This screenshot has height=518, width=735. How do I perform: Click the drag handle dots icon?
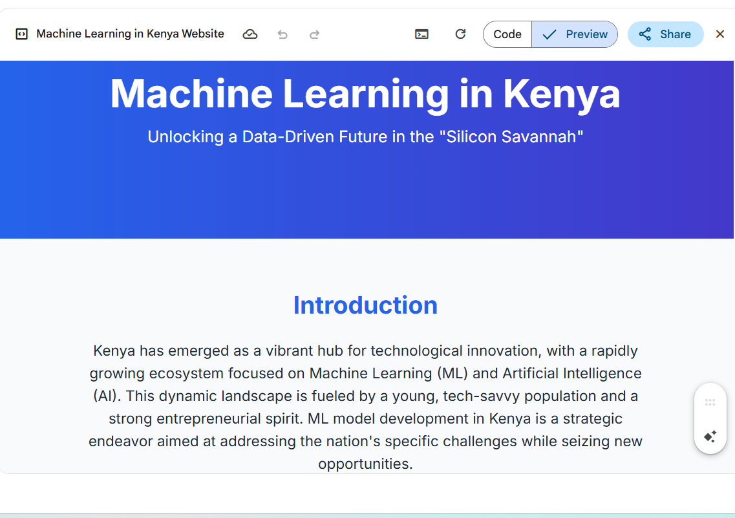click(x=710, y=402)
